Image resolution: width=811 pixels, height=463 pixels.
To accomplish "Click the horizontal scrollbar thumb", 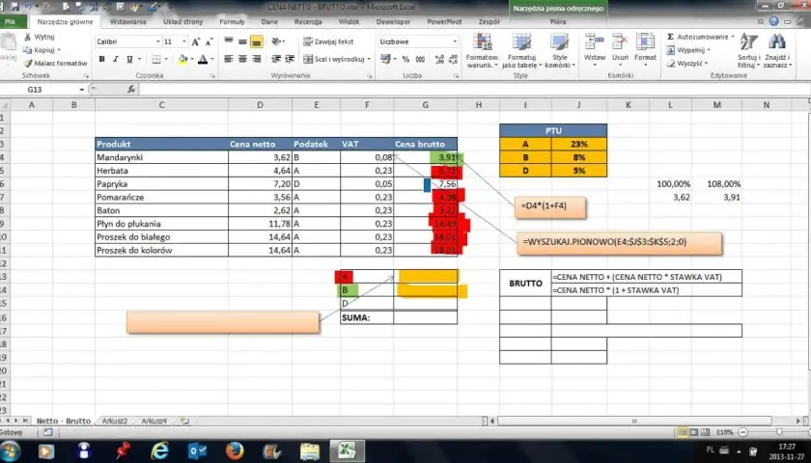I will click(x=634, y=422).
